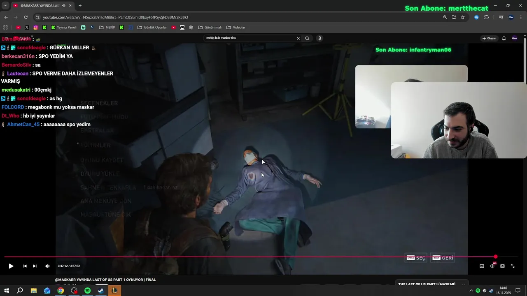Open site information icon in address bar
The image size is (527, 296).
[x=37, y=17]
